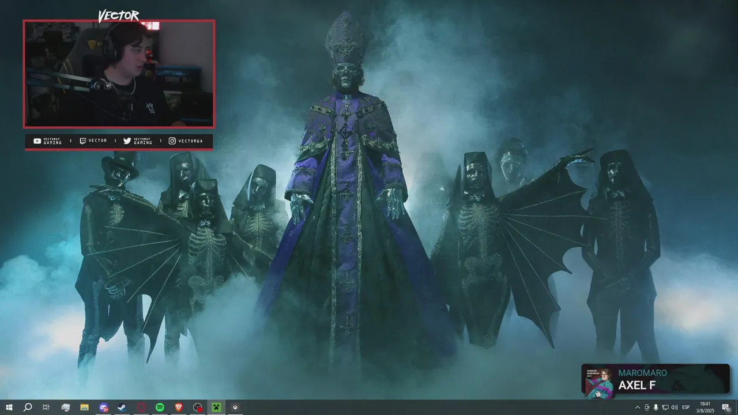
Task: Expand the hidden system tray icons chevron
Action: [637, 408]
